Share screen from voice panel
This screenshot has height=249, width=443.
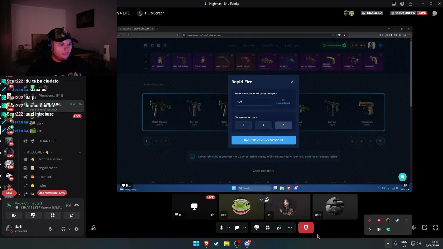[33, 215]
